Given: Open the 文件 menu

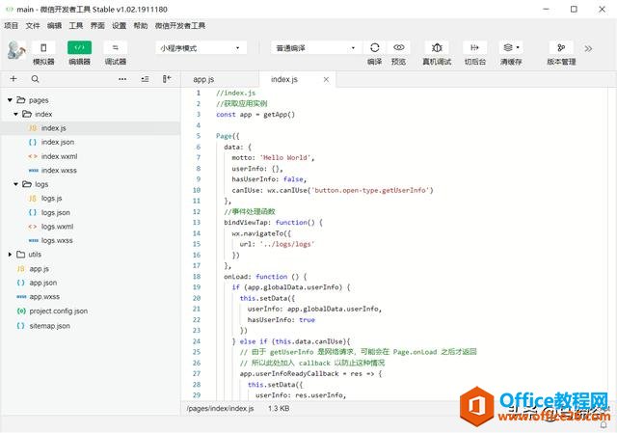Looking at the screenshot, I should [x=33, y=26].
